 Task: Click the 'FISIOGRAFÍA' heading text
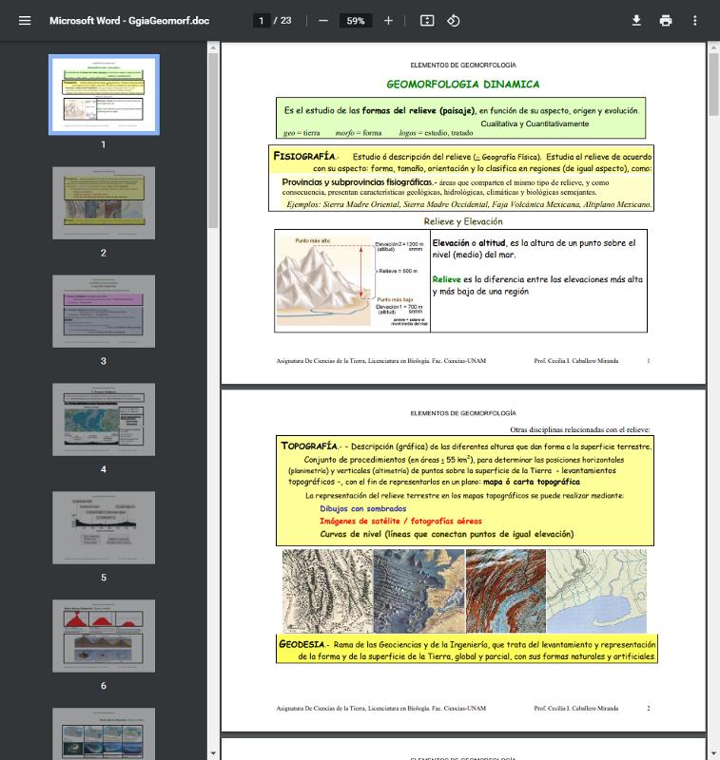pyautogui.click(x=304, y=156)
